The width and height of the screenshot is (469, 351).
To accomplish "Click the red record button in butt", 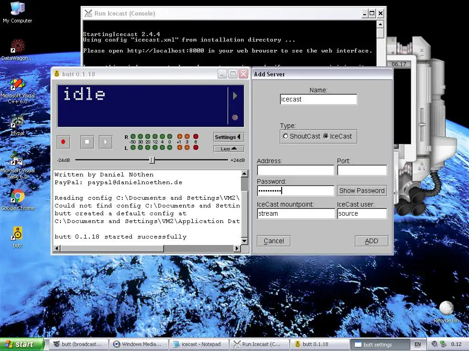I will click(x=63, y=142).
